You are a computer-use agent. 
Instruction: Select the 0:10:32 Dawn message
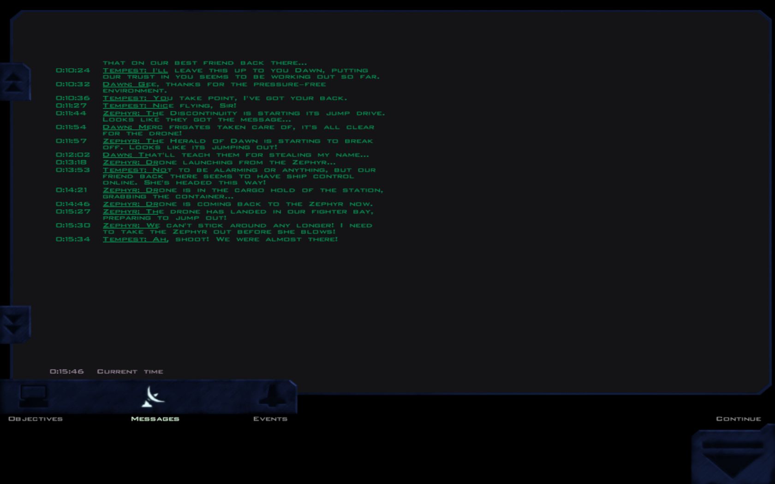(x=191, y=88)
